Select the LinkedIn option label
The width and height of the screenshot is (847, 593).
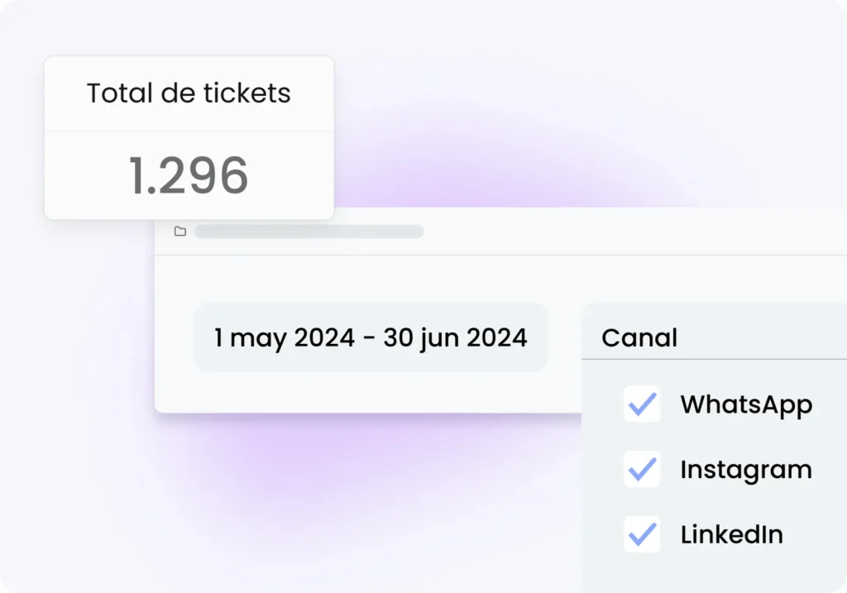pyautogui.click(x=731, y=534)
